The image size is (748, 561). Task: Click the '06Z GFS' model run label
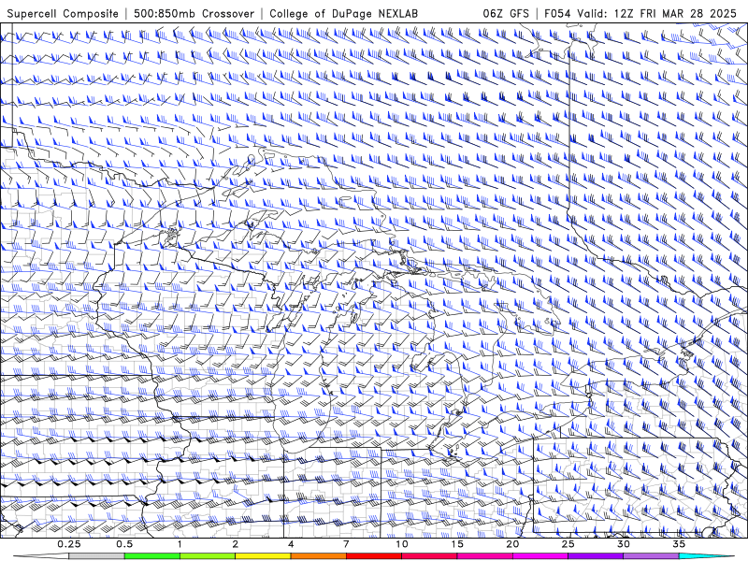tap(506, 13)
